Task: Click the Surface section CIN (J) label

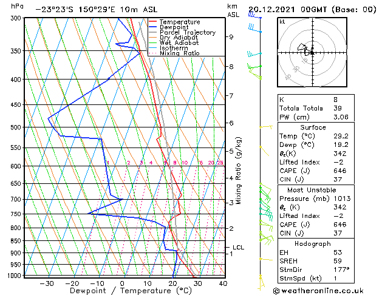Action: (292, 180)
